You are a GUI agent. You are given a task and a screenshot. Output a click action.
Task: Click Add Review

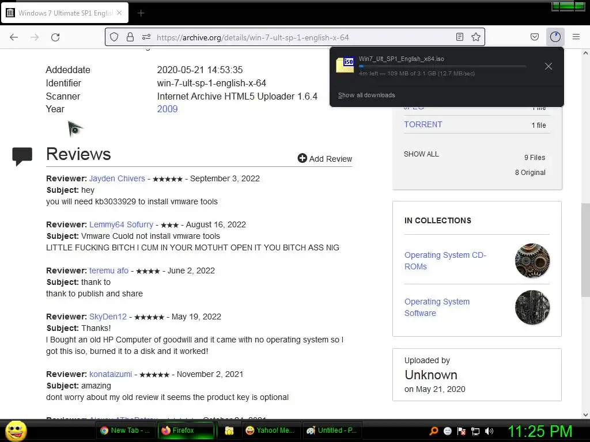coord(325,159)
